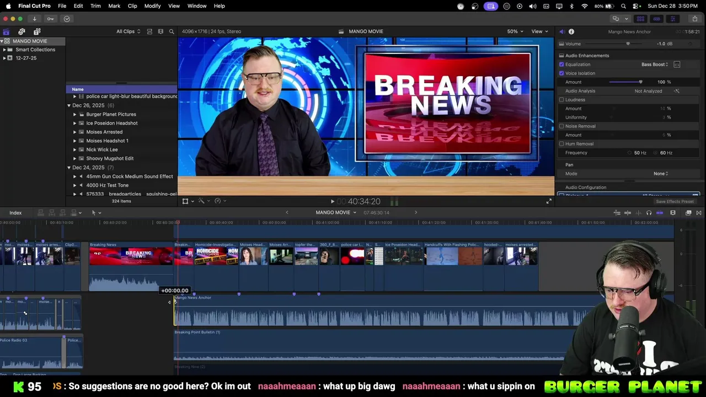This screenshot has width=706, height=397.
Task: Open the Transform tools pop-up
Action: pos(188,201)
